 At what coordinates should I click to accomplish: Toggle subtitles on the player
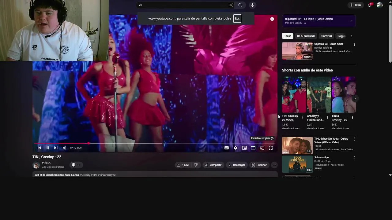tap(227, 148)
